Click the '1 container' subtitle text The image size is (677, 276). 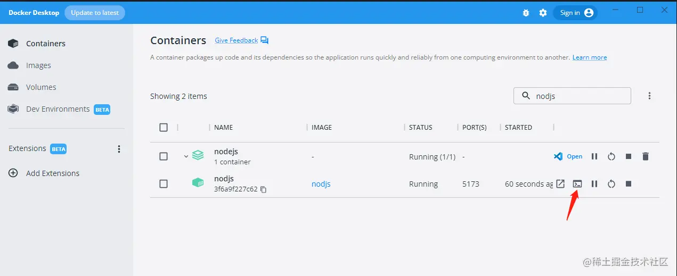pyautogui.click(x=232, y=162)
